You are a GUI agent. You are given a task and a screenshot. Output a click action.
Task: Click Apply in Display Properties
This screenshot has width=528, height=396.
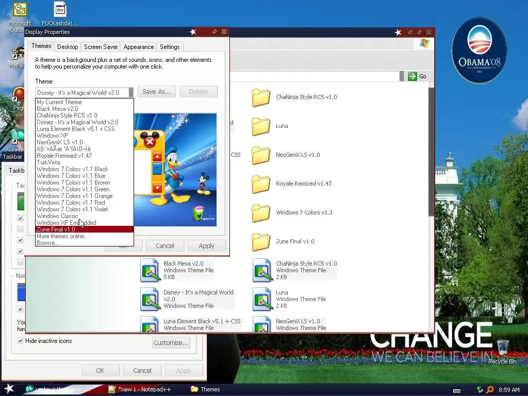206,246
